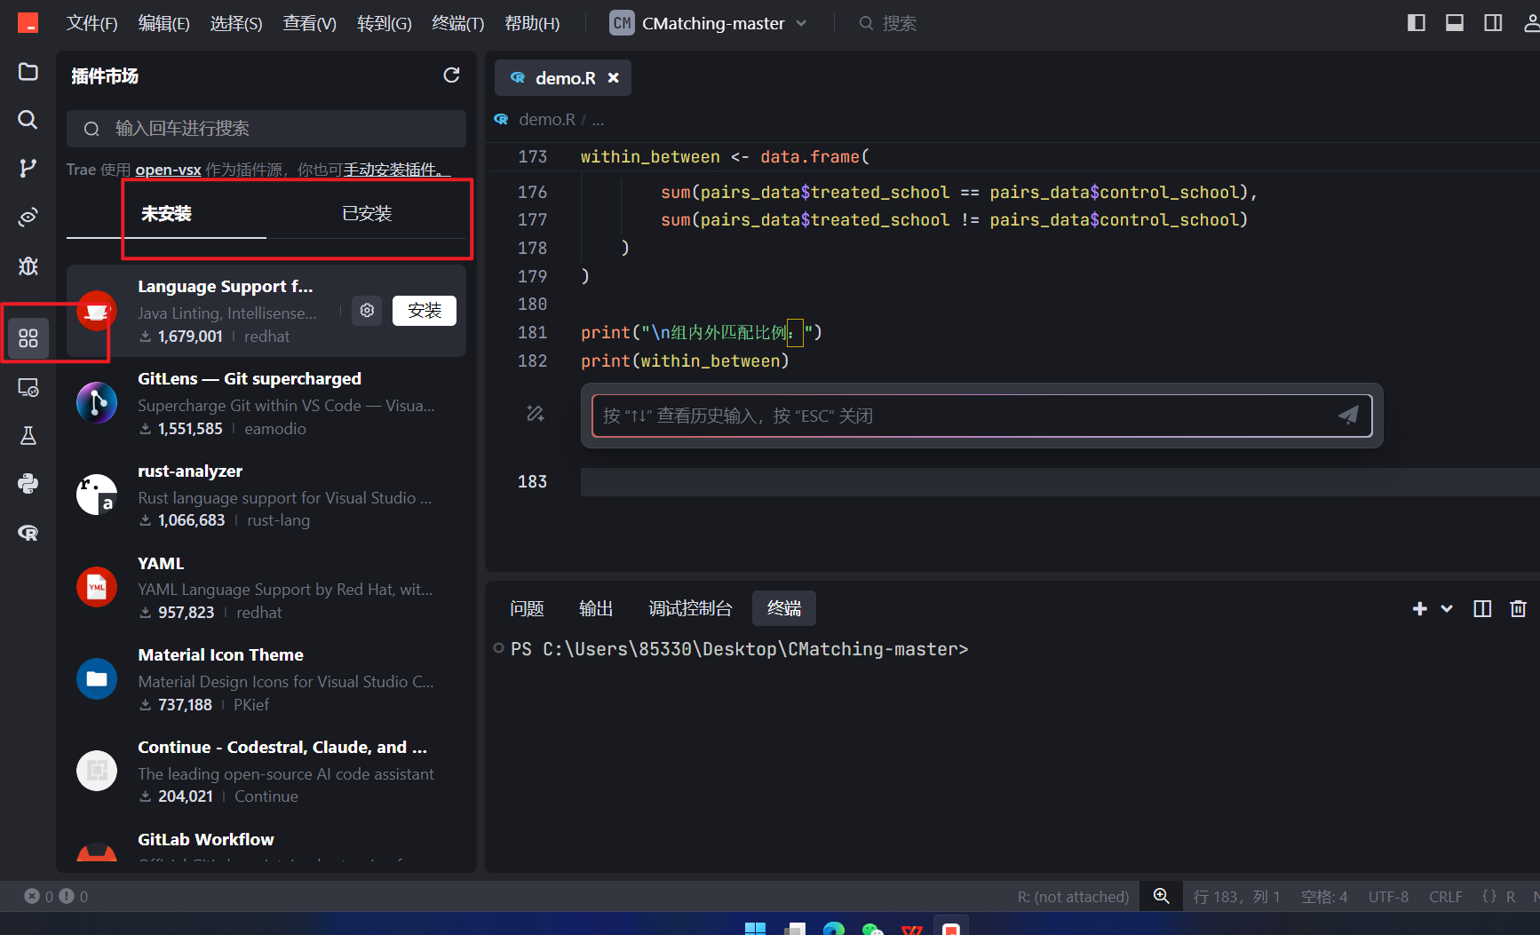Click the gear icon for Language Support plugin
This screenshot has height=935, width=1540.
367,310
